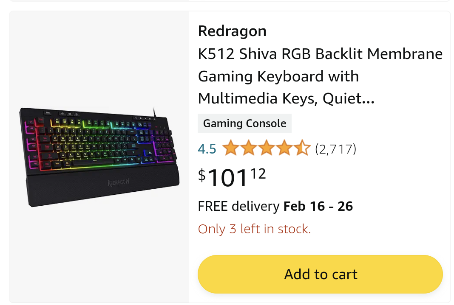Click the Add to cart button

(x=320, y=274)
